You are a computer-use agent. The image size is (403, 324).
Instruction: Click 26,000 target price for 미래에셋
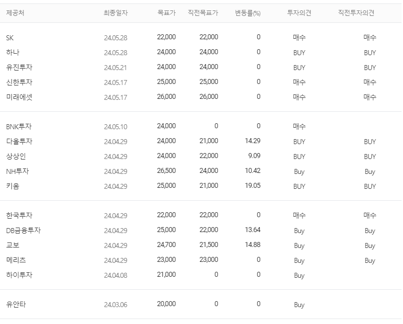pyautogui.click(x=166, y=97)
